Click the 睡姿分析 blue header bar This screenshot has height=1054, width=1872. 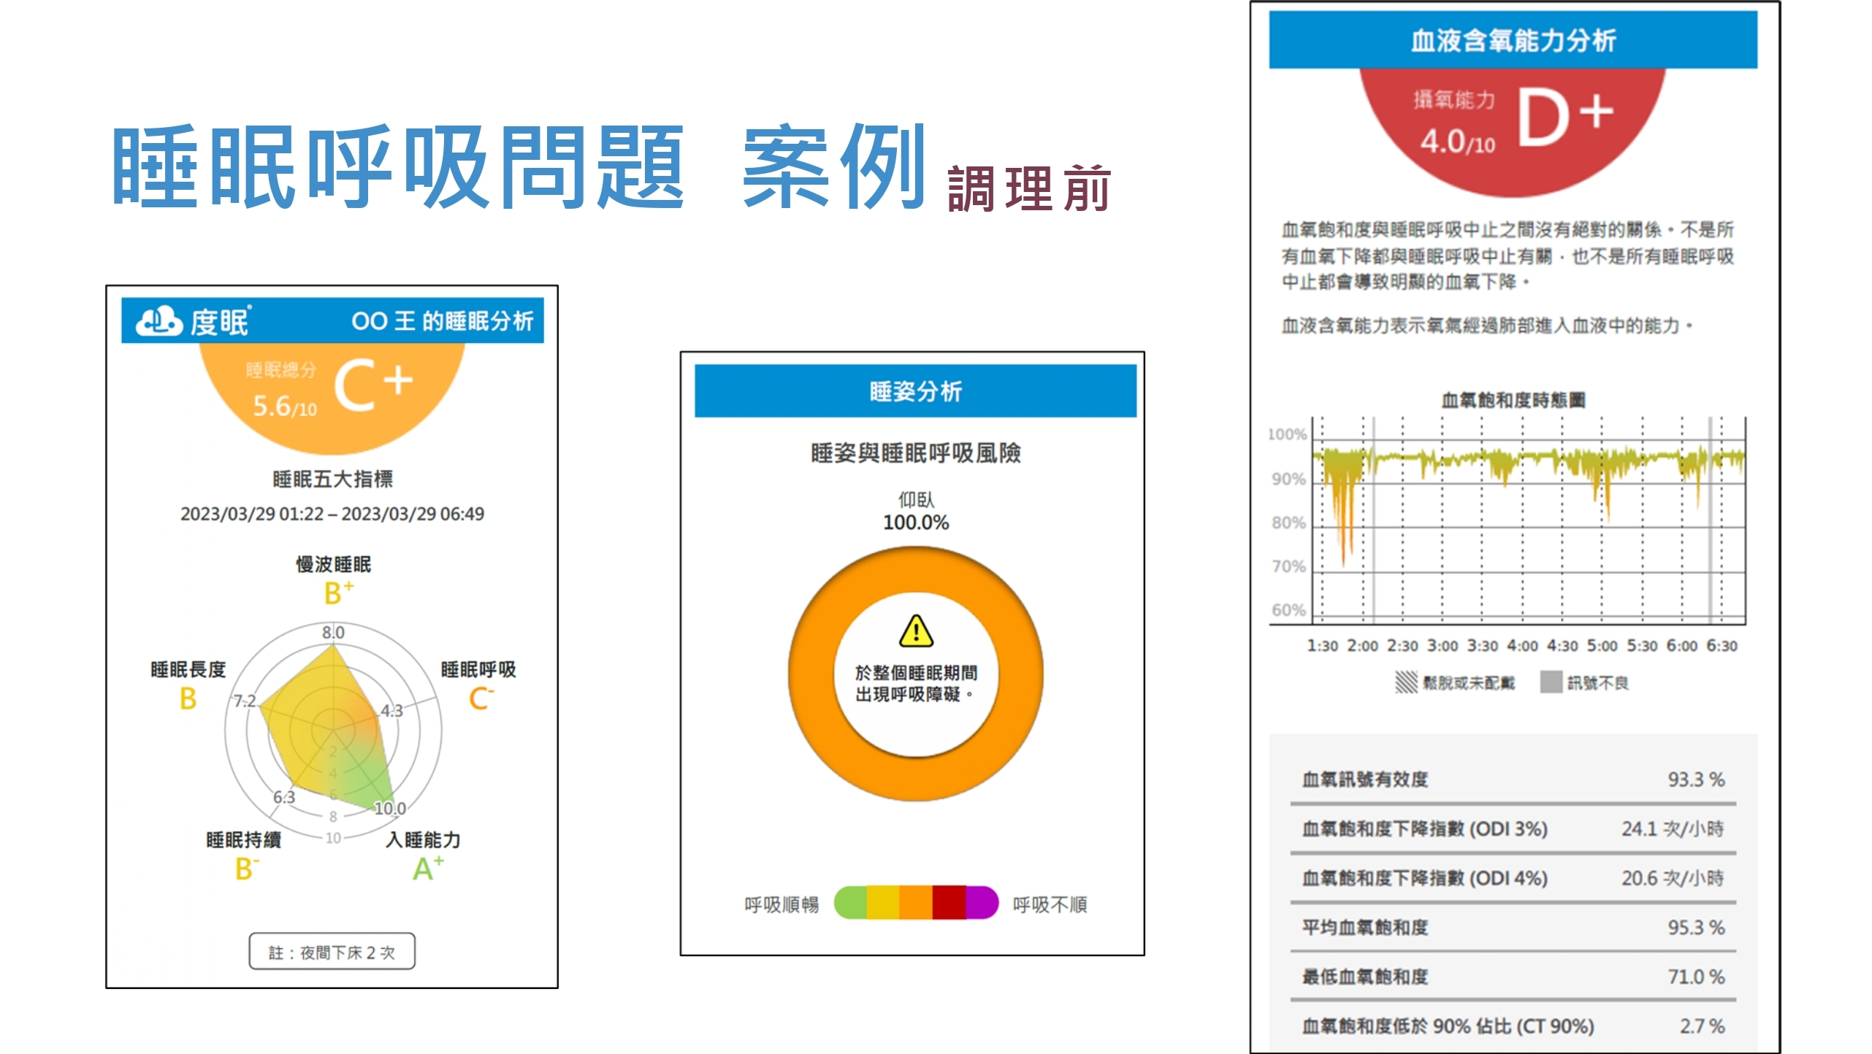pyautogui.click(x=915, y=391)
